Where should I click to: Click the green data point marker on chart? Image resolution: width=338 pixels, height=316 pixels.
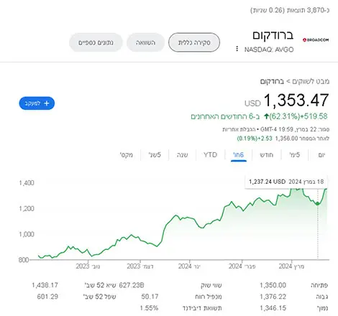318,203
